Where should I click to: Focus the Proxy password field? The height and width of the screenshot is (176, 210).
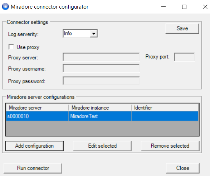101,81
